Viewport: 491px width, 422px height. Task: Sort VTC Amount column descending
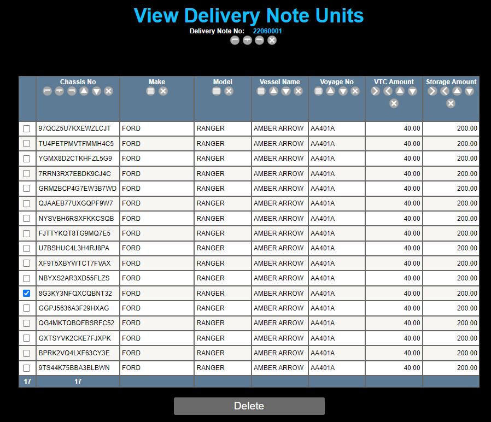click(412, 91)
